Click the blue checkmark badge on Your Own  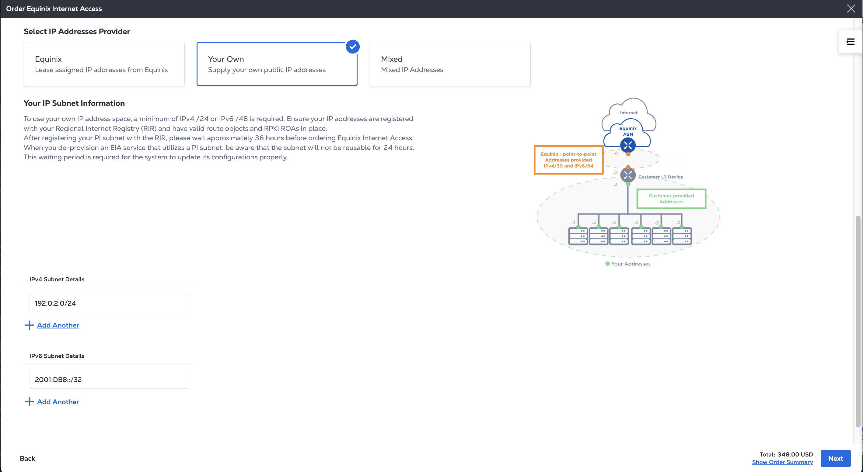pyautogui.click(x=352, y=47)
